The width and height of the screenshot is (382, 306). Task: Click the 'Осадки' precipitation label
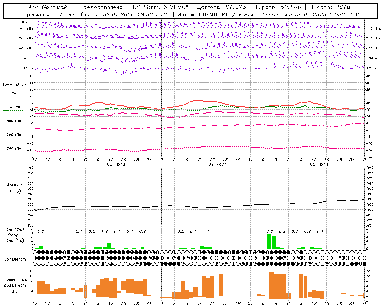pos(15,235)
